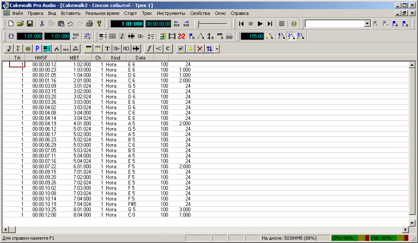Open the Lyrics view in views toolbar
The height and width of the screenshot is (243, 418).
(141, 36)
